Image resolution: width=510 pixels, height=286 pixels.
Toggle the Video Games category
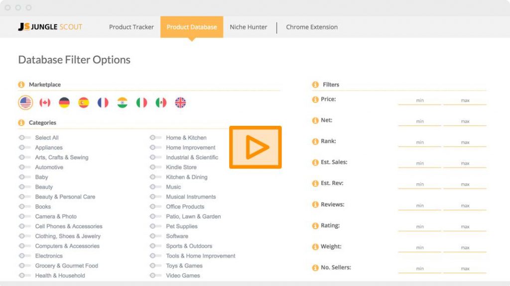click(155, 275)
